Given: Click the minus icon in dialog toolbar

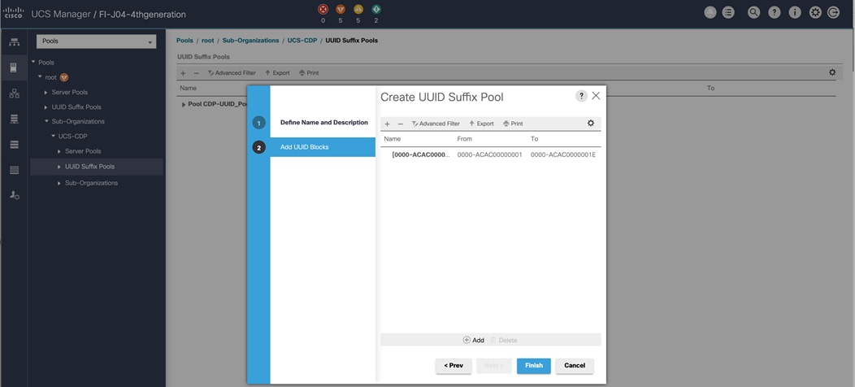Looking at the screenshot, I should tap(400, 124).
